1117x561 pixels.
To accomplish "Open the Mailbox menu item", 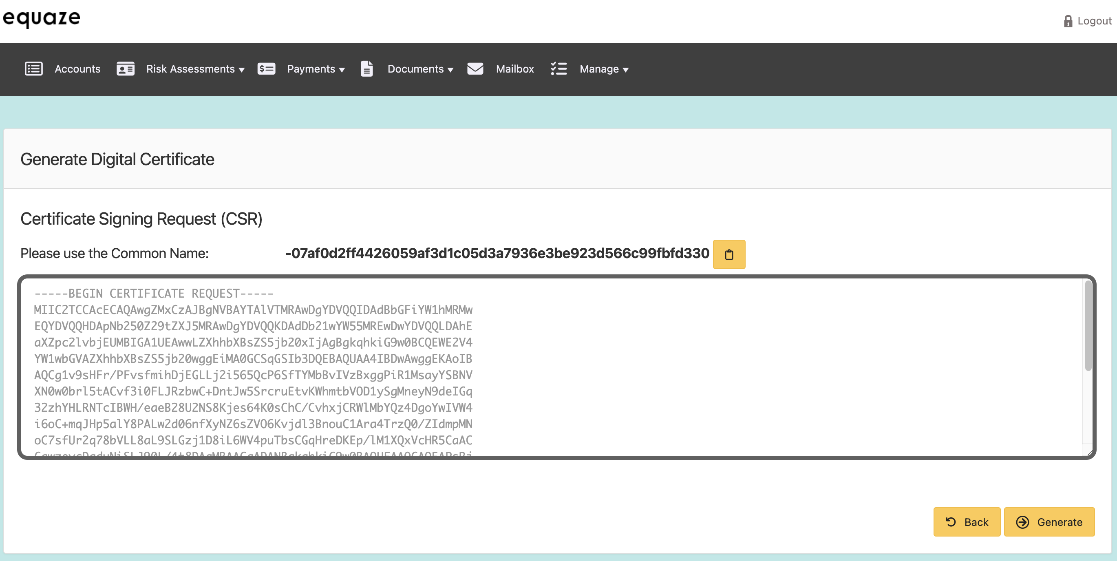I will [515, 69].
